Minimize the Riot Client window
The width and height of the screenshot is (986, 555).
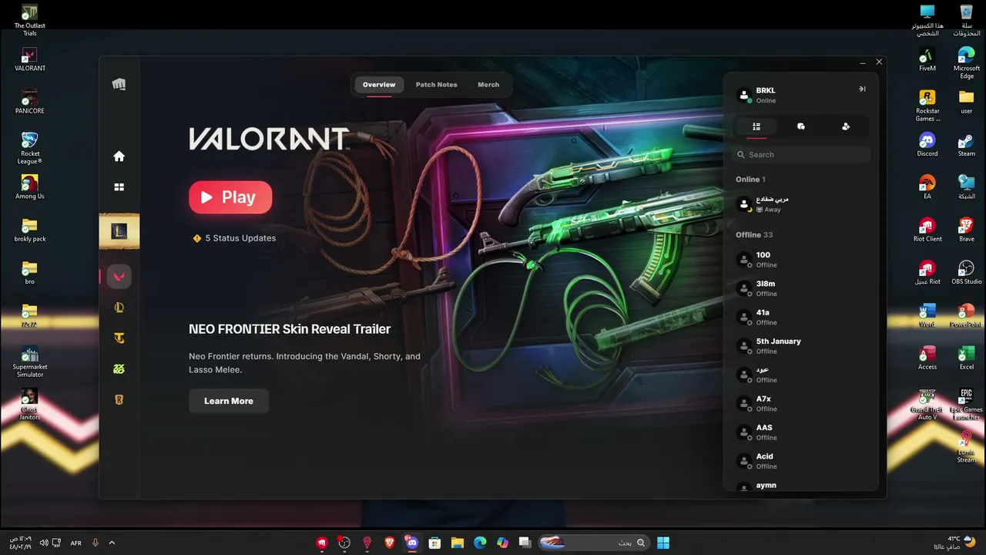[x=863, y=62]
